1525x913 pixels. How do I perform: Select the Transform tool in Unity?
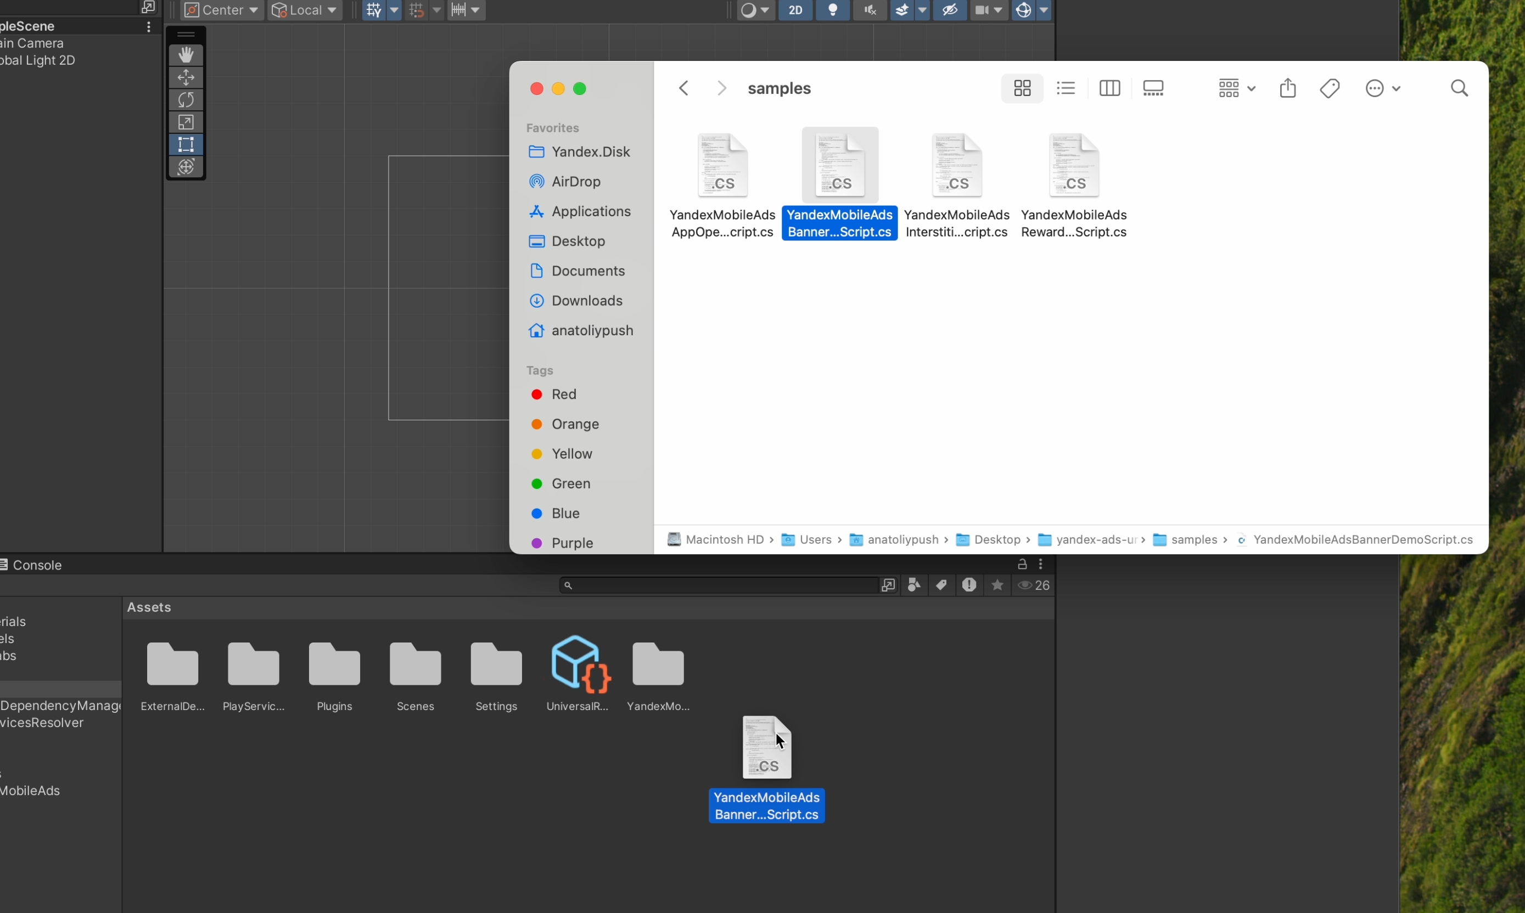pos(186,167)
